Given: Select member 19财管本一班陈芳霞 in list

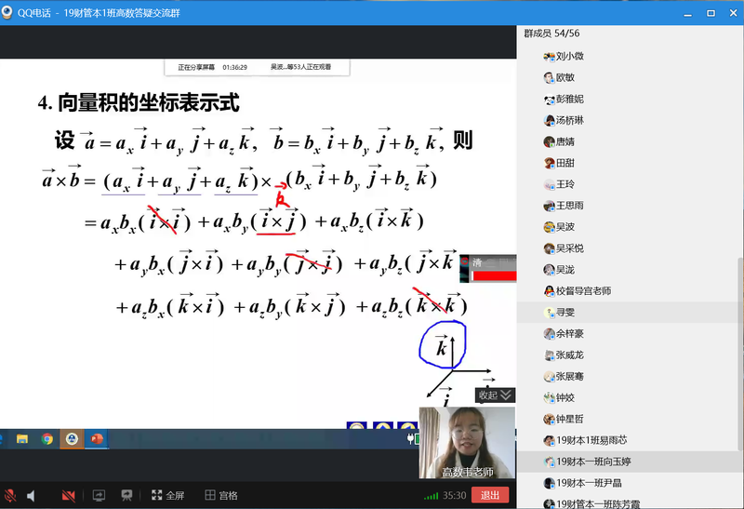Looking at the screenshot, I should coord(598,503).
